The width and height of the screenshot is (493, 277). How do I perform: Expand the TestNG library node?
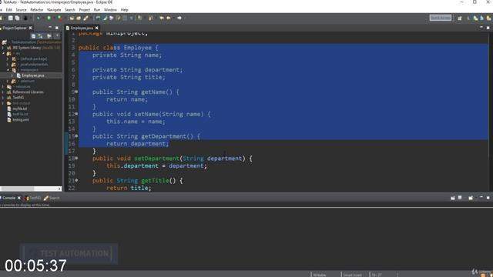pyautogui.click(x=3, y=98)
